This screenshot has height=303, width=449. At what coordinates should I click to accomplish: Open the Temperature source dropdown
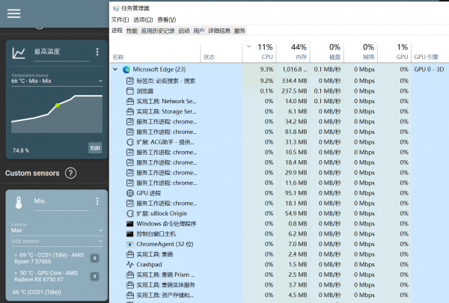coord(57,81)
